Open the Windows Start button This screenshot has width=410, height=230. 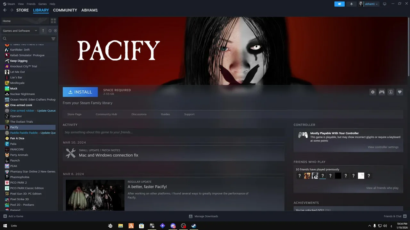tap(5, 226)
